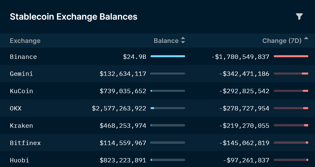315x167 pixels.
Task: Select the Huobi exchange row
Action: (20, 160)
